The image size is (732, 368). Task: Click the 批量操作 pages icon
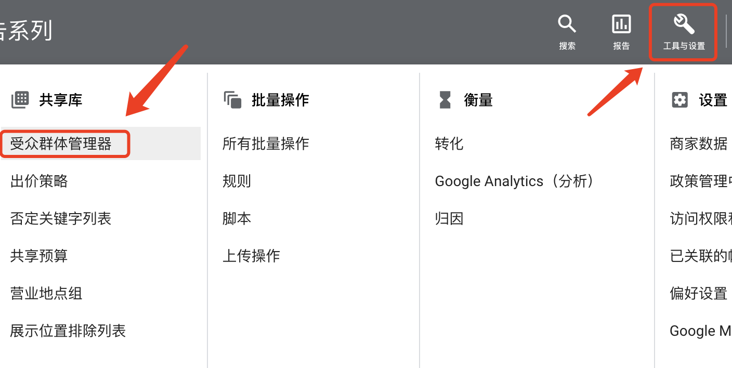tap(233, 99)
